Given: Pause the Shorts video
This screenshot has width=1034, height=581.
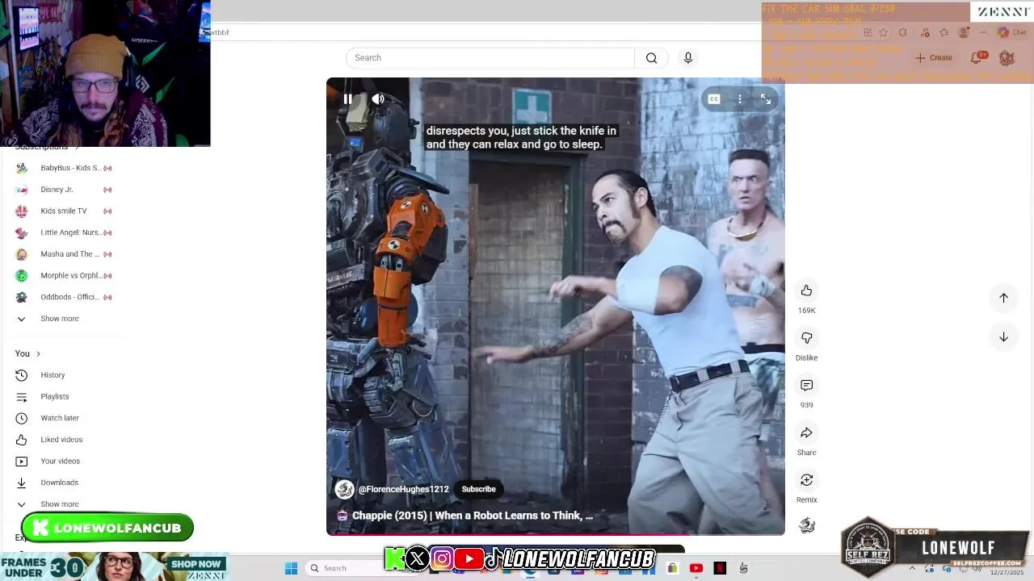Looking at the screenshot, I should (x=347, y=99).
